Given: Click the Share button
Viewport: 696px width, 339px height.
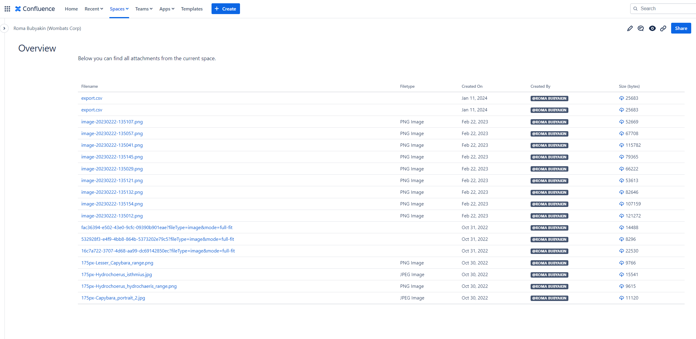Looking at the screenshot, I should coord(681,28).
